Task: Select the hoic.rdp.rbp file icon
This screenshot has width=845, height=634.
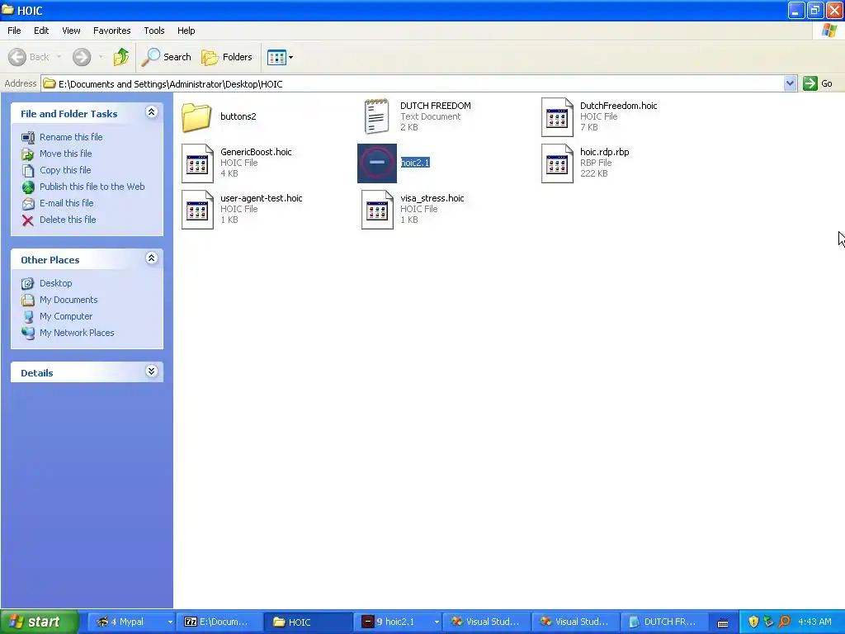Action: coord(557,163)
